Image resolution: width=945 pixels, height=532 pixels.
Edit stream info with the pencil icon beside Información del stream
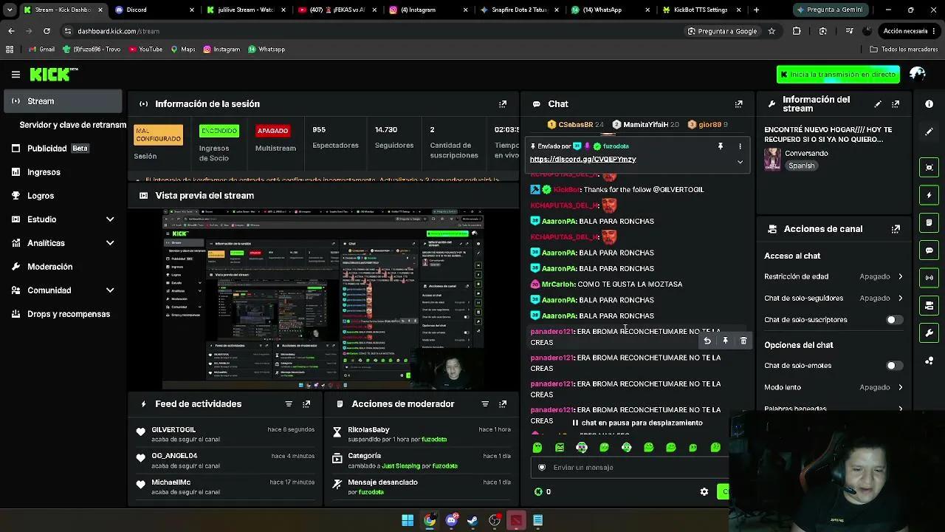tap(878, 104)
